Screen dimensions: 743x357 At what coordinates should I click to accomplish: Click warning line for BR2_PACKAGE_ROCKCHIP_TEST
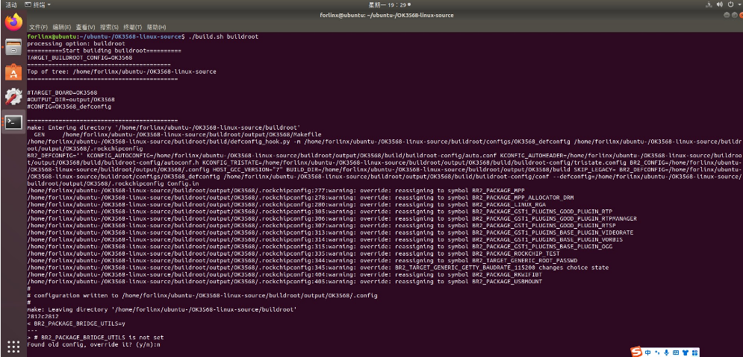[293, 253]
